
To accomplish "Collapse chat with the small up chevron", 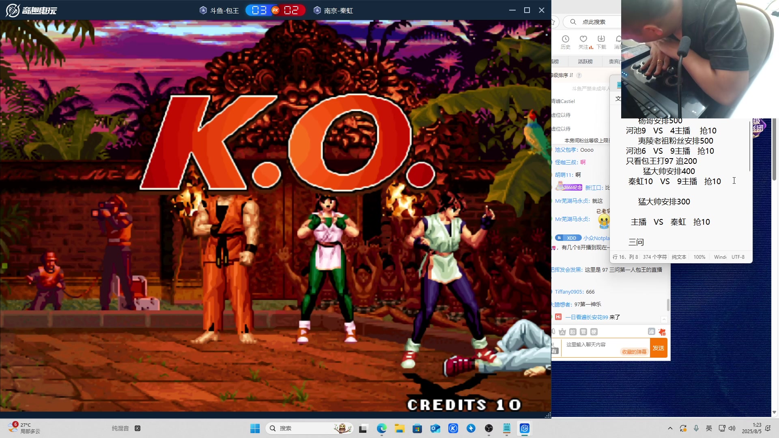I will 664,319.
